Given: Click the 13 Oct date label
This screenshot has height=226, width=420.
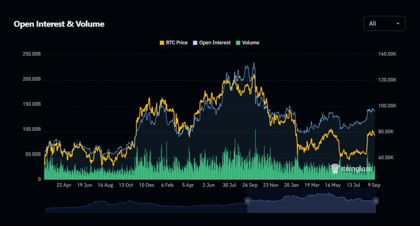Looking at the screenshot, I should [126, 185].
